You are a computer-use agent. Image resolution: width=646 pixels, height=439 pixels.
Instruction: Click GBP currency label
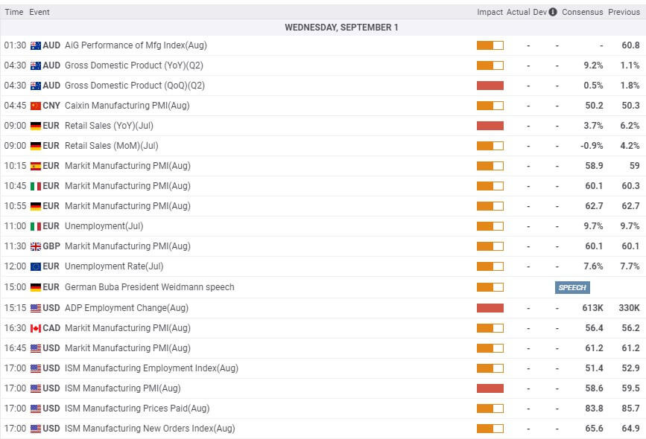point(51,246)
